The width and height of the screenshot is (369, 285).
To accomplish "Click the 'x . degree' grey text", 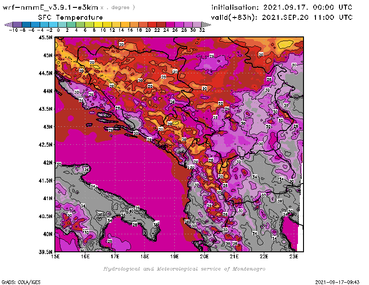I will point(118,7).
